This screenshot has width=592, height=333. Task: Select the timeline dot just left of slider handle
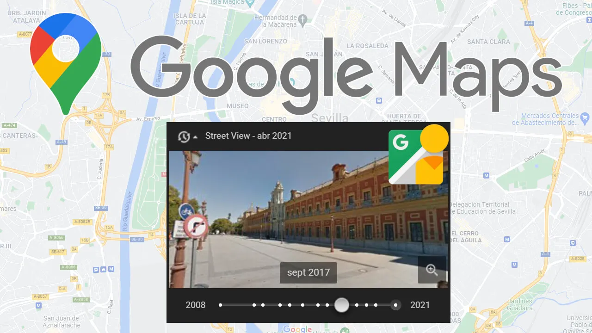[327, 305]
